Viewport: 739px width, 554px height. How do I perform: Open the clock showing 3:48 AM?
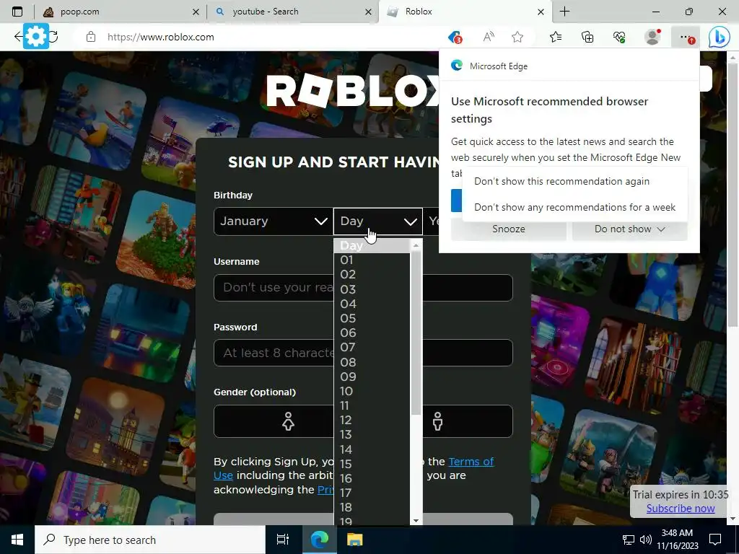(x=677, y=540)
